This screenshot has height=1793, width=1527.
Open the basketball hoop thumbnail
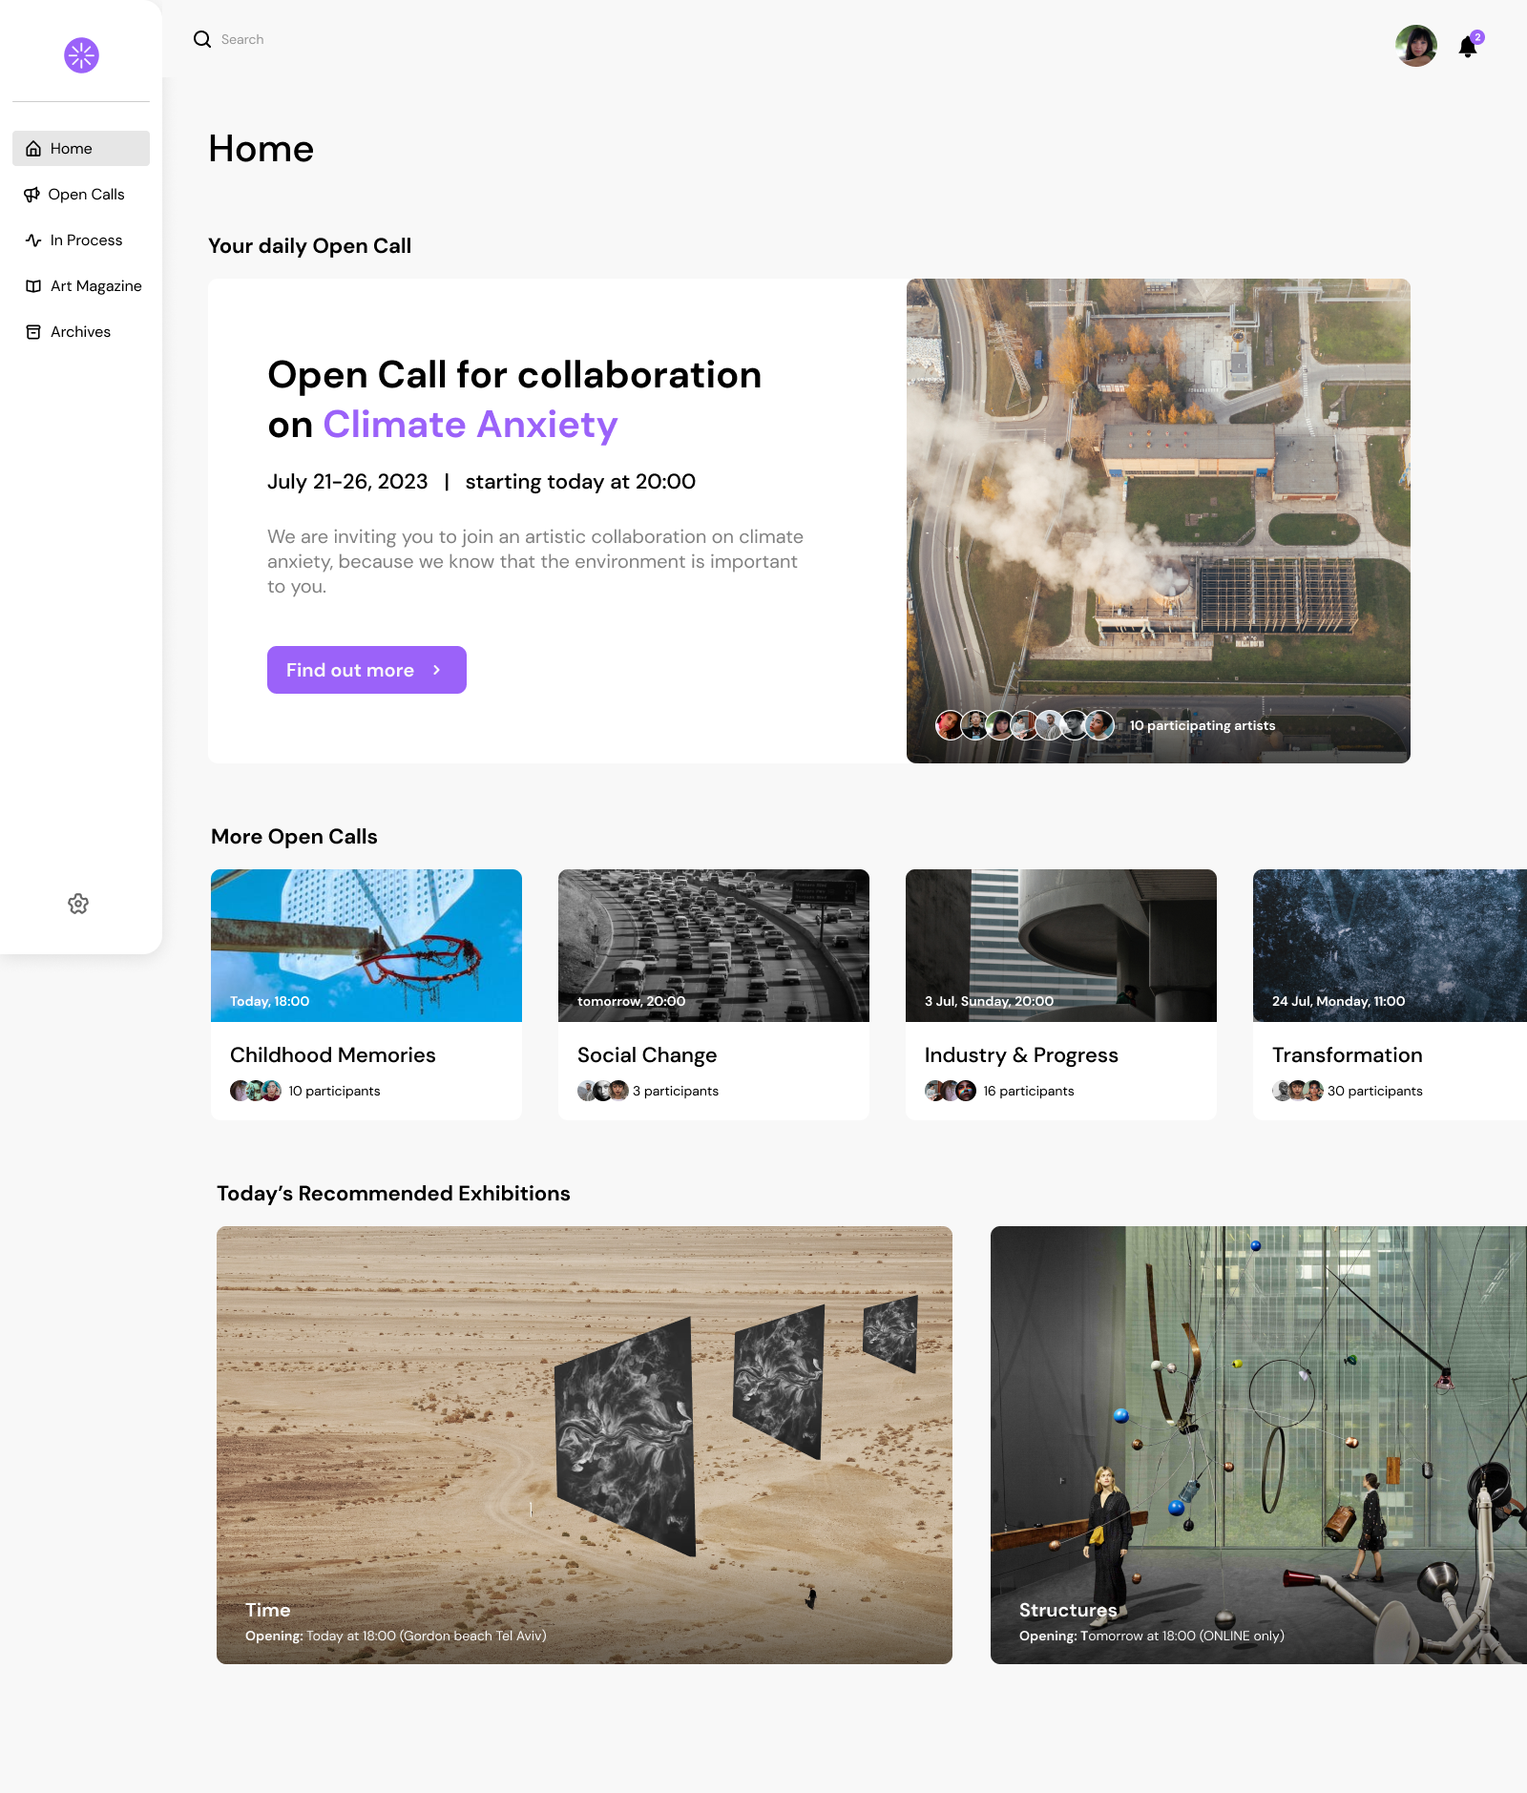366,946
